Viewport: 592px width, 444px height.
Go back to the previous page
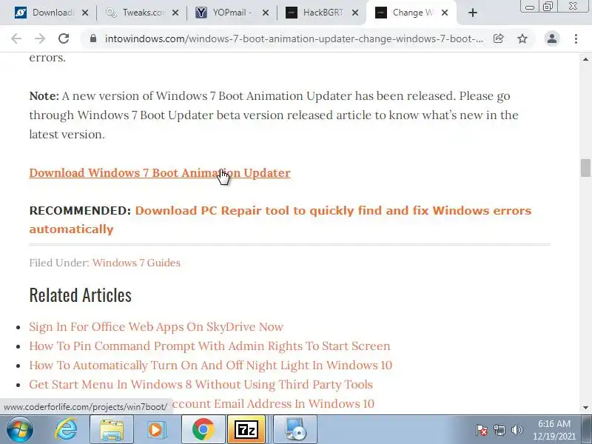tap(16, 38)
